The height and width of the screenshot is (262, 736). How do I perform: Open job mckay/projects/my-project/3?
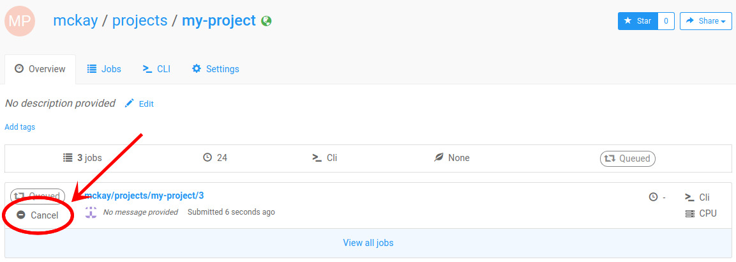click(144, 196)
